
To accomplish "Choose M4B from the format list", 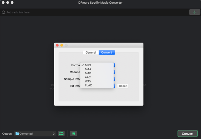I will pyautogui.click(x=97, y=73).
